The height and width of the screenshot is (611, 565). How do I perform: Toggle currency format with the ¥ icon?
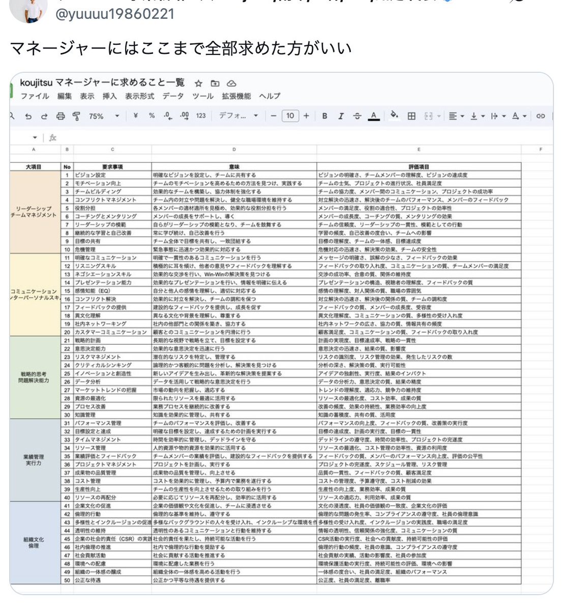135,116
